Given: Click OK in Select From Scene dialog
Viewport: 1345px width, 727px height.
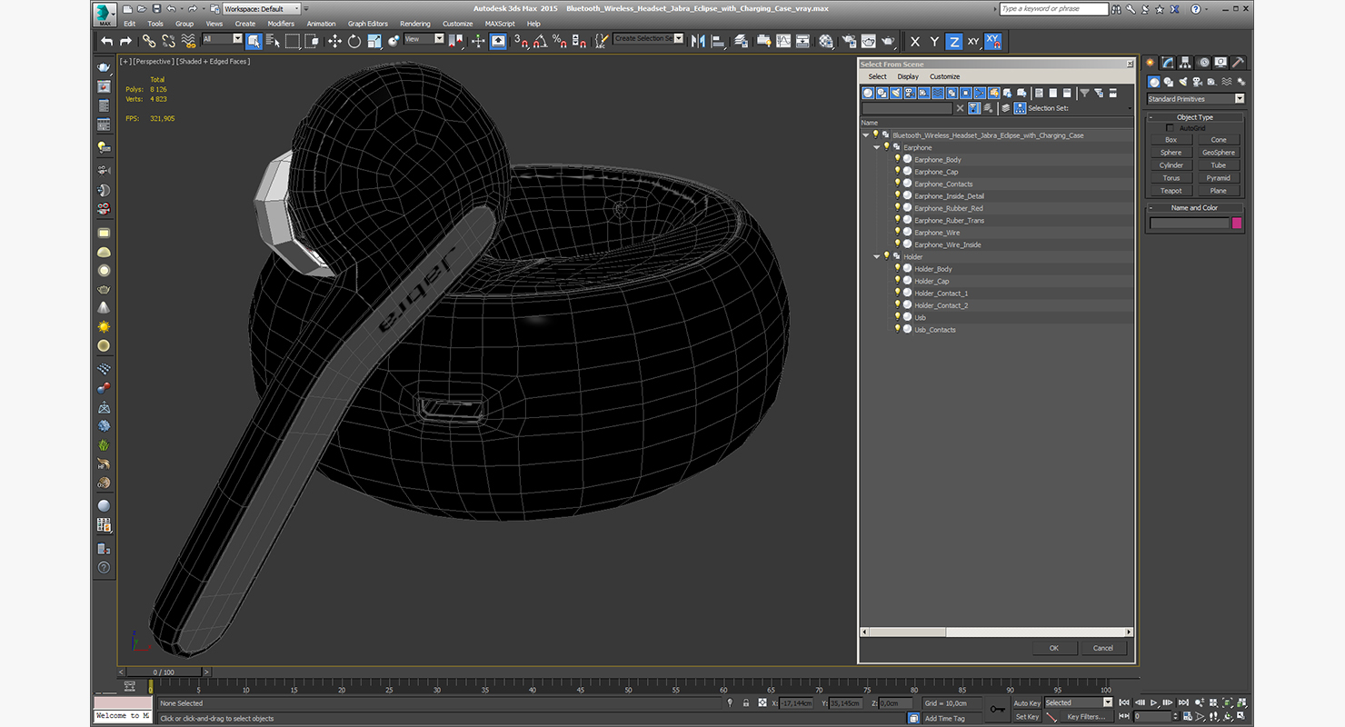Looking at the screenshot, I should click(x=1054, y=648).
